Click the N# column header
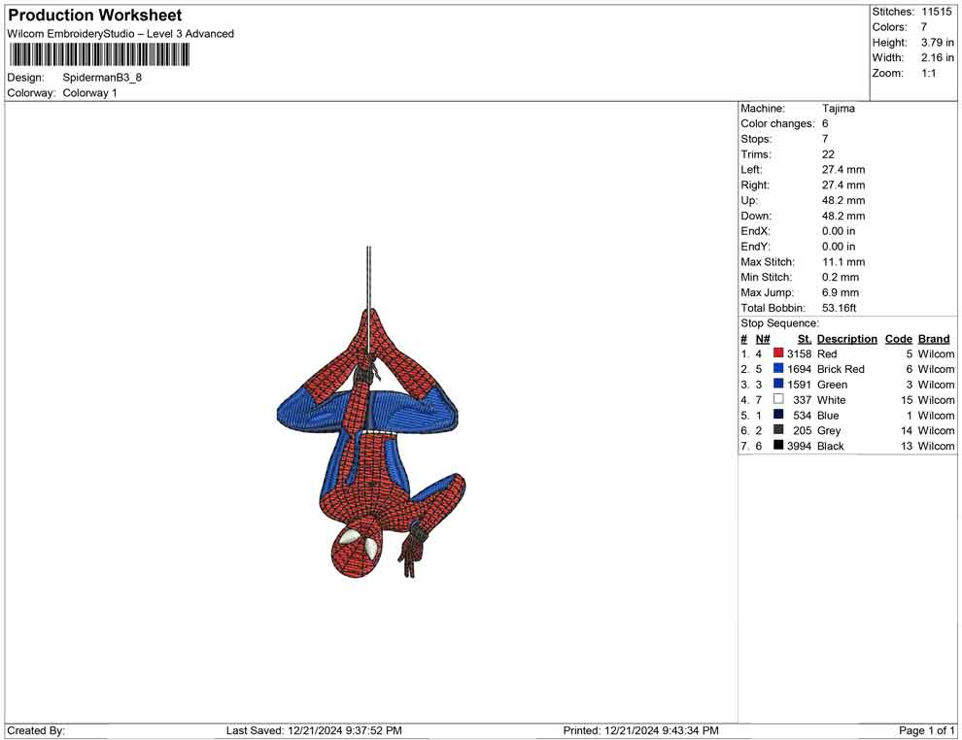 (763, 339)
